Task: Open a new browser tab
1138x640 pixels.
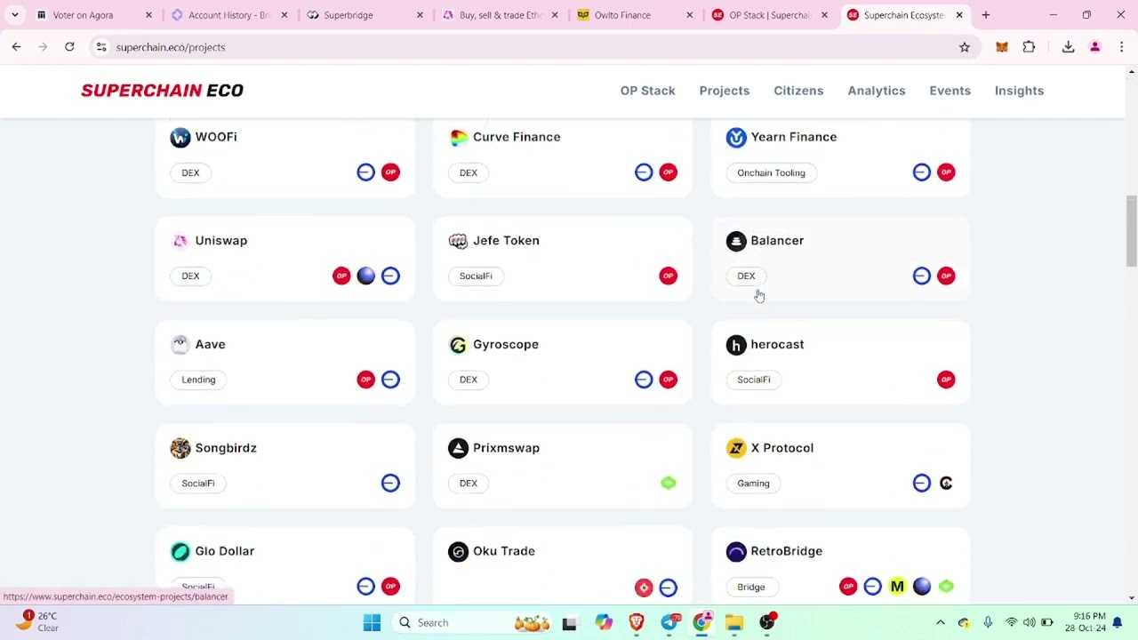Action: pyautogui.click(x=985, y=15)
